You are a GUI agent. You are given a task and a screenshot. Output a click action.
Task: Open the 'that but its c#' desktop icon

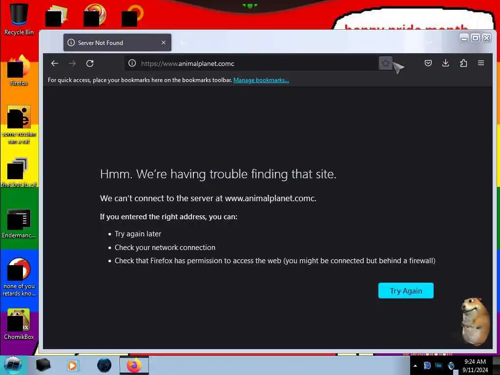pyautogui.click(x=19, y=172)
